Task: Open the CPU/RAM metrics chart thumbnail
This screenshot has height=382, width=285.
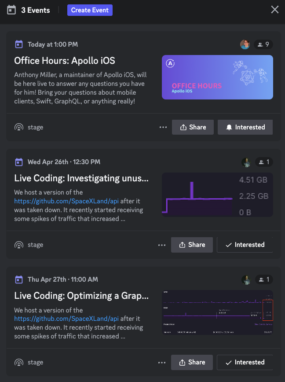Action: pyautogui.click(x=217, y=312)
